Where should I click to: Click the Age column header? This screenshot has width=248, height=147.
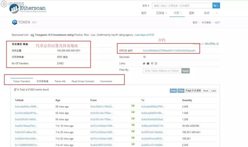click(58, 100)
